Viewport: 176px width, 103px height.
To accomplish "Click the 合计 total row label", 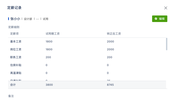I will [13, 85].
